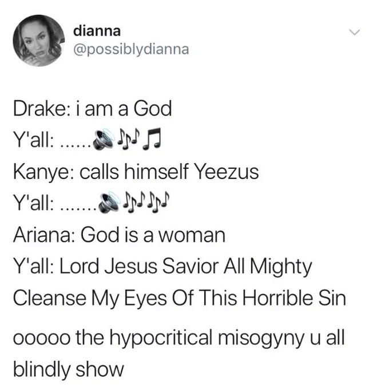Click the display name dianna

coord(97,31)
